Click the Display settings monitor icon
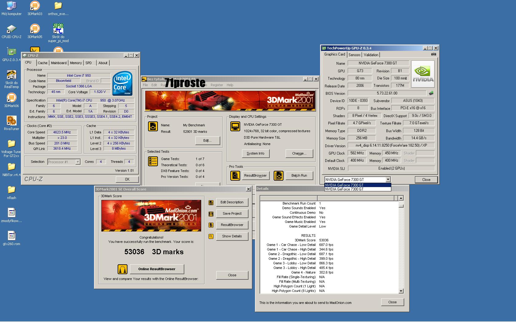The image size is (516, 322). pos(235,126)
